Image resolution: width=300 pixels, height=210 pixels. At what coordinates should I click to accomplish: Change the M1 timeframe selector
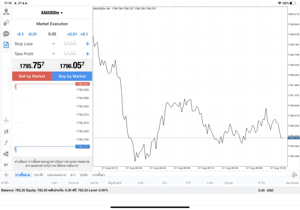point(6,165)
